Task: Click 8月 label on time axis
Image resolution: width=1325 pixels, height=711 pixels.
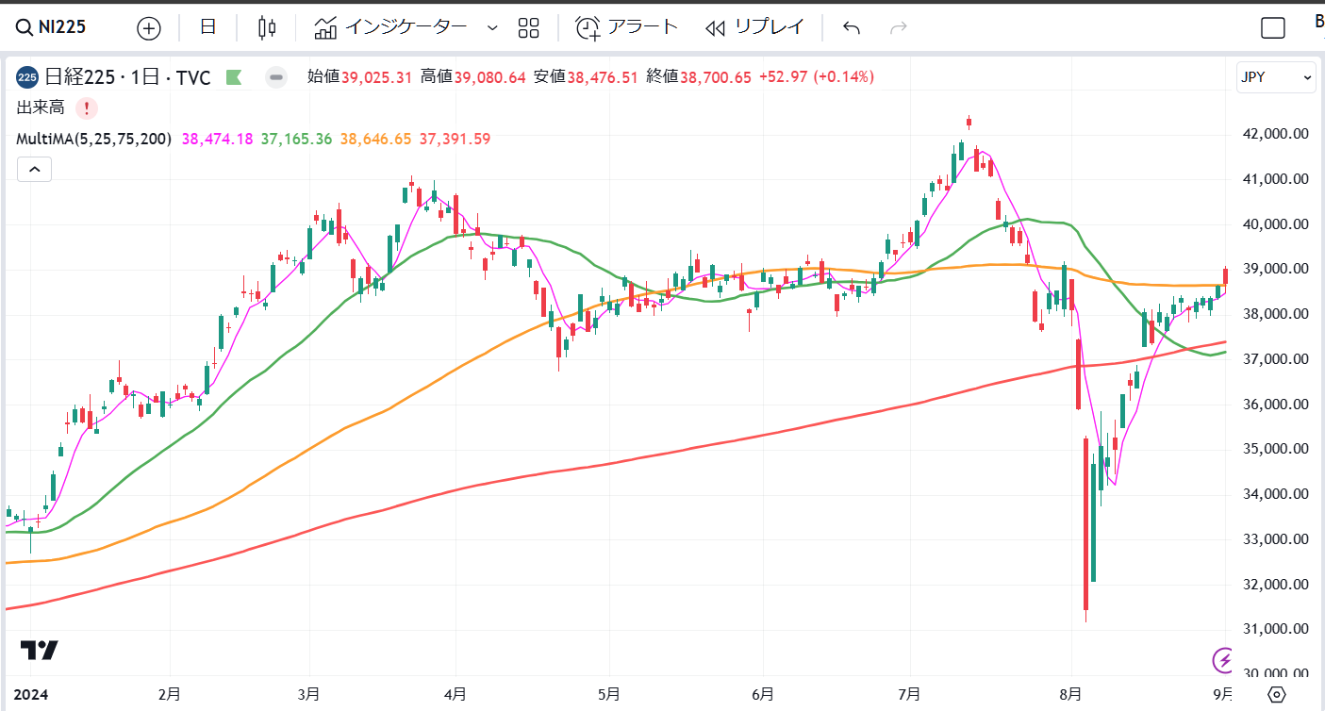Action: click(1071, 695)
